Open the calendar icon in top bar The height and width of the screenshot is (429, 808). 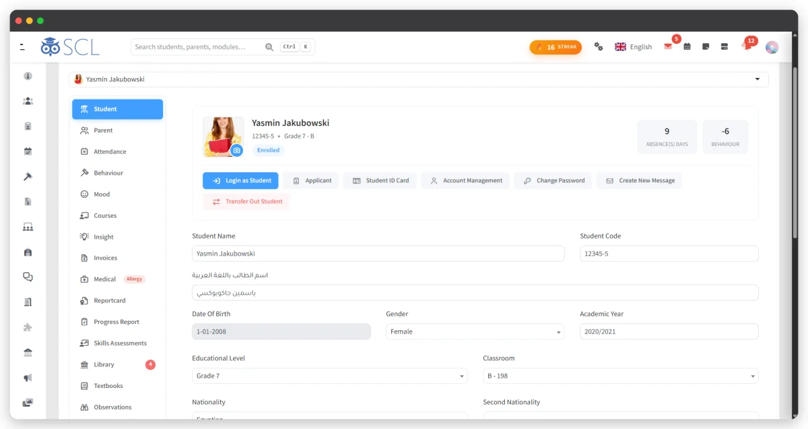tap(687, 46)
